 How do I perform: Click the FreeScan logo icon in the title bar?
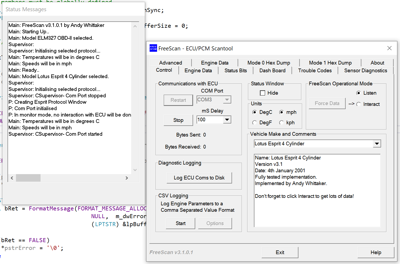pos(153,48)
